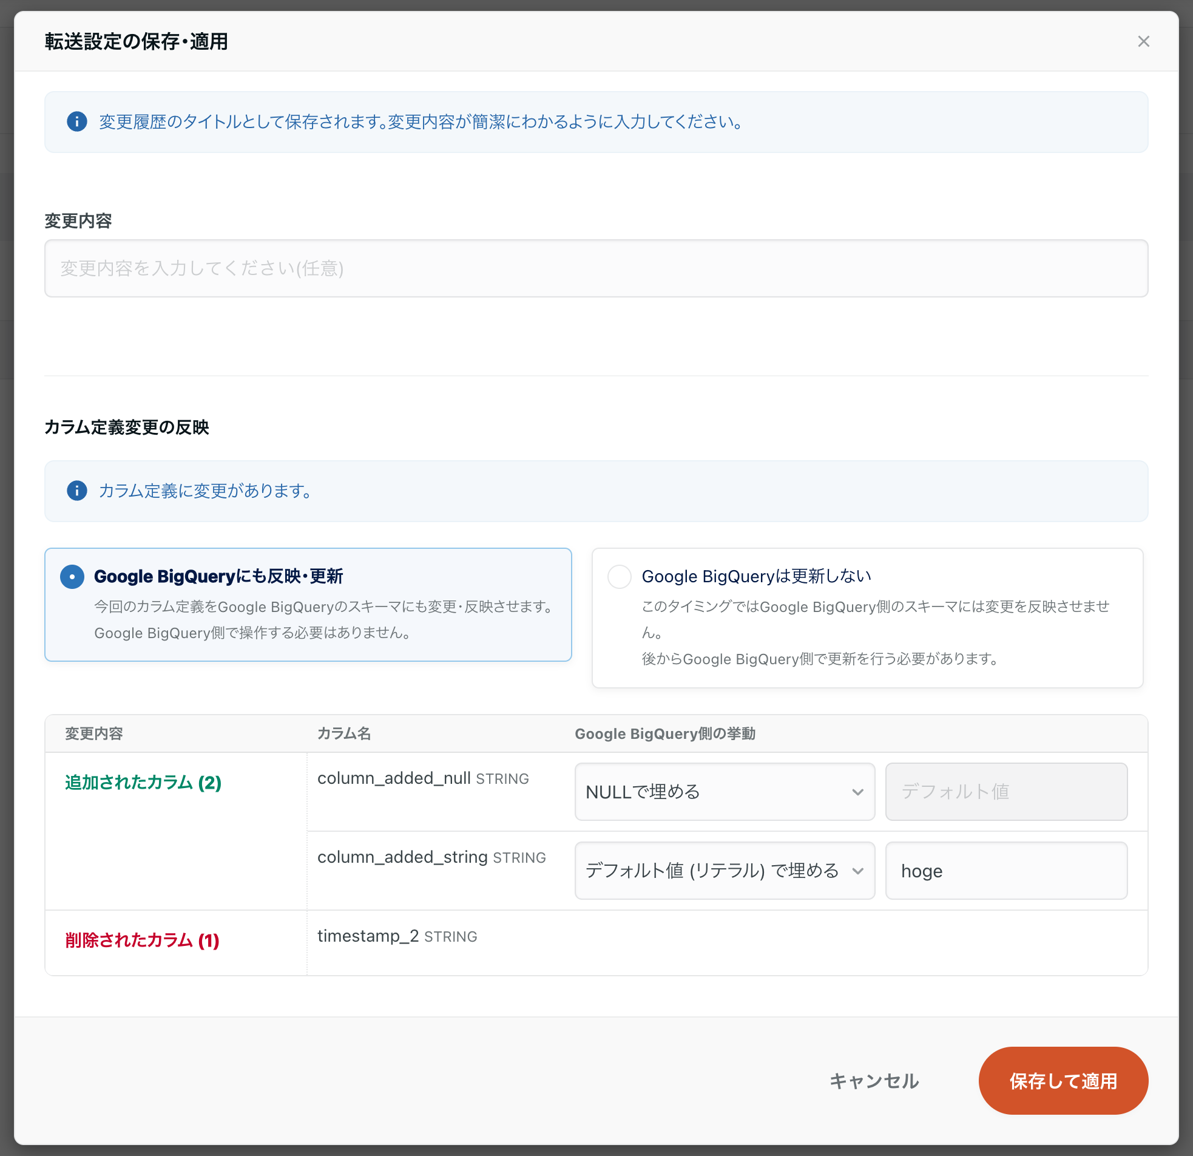1193x1156 pixels.
Task: Click the キャンセル button
Action: [874, 1081]
